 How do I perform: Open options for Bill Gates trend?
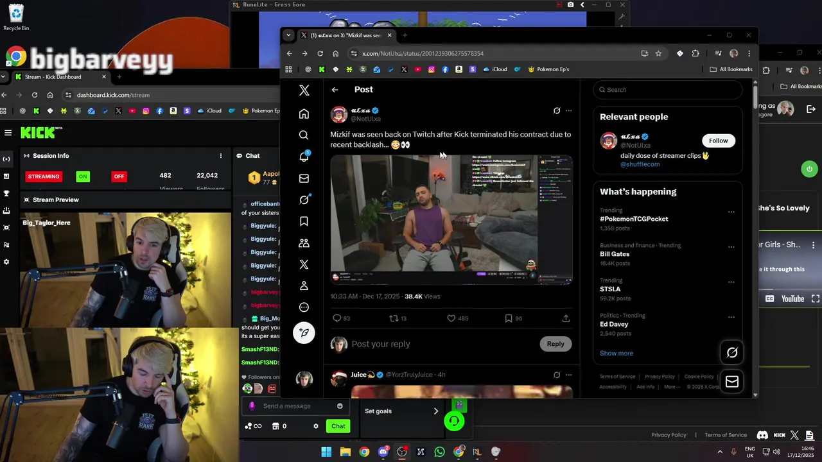click(x=731, y=247)
